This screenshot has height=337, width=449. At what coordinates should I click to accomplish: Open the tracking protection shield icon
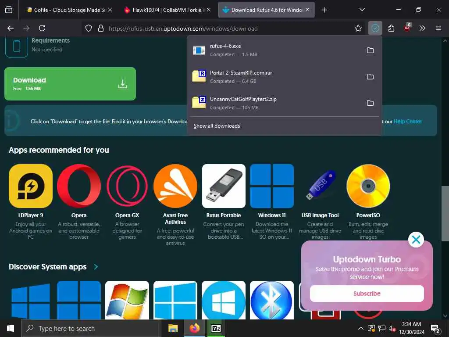(89, 29)
